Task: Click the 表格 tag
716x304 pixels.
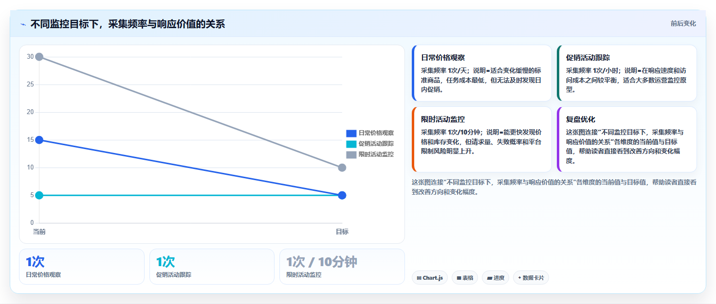Action: click(464, 278)
